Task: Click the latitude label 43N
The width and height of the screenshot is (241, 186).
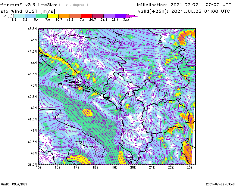Action: 34,85
